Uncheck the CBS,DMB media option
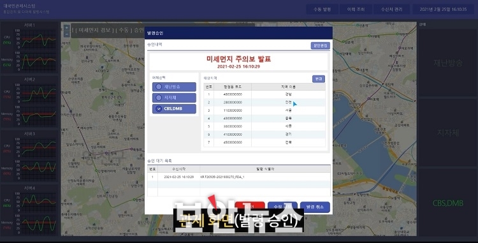 [x=174, y=109]
